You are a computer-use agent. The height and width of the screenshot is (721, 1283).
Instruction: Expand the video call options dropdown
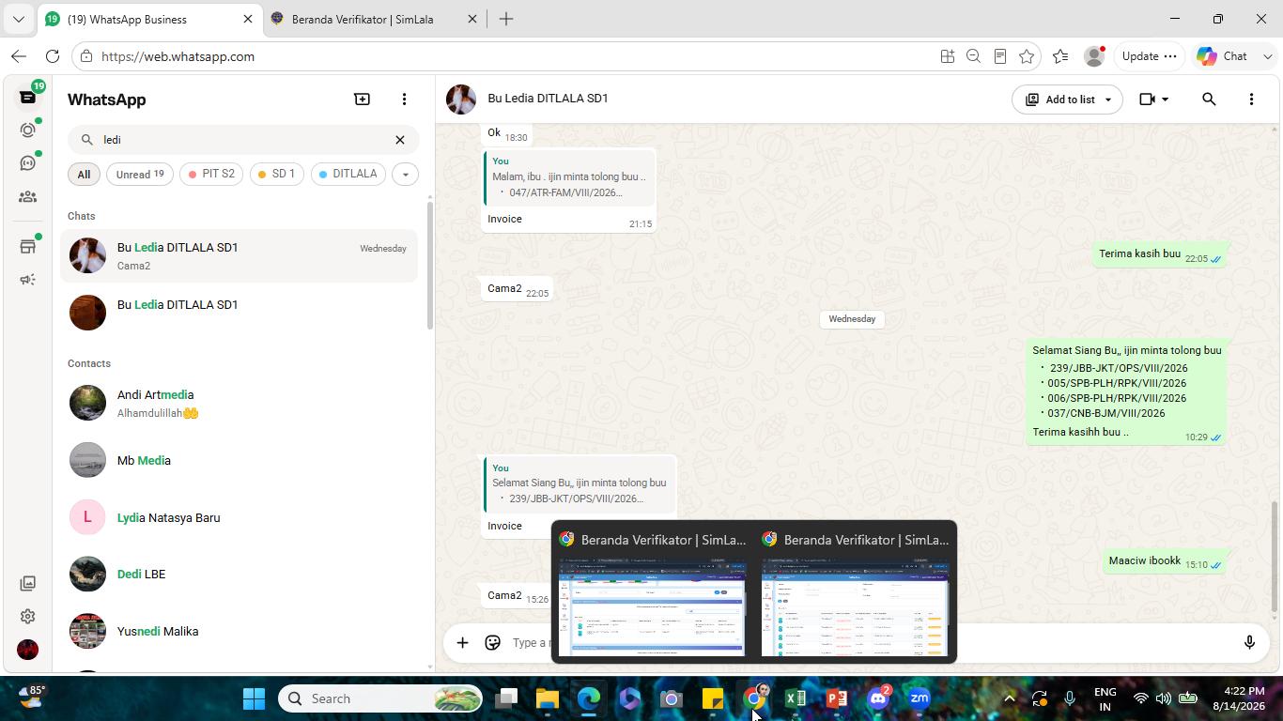pyautogui.click(x=1165, y=99)
